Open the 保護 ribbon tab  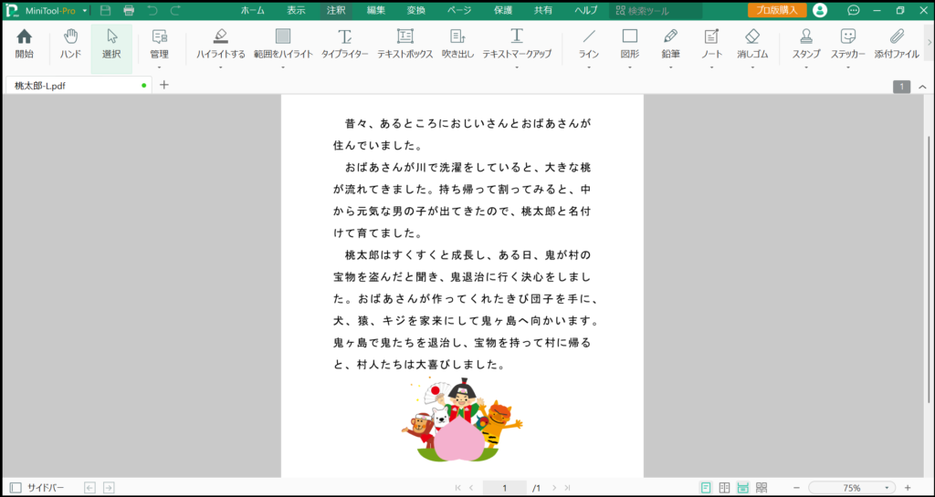(x=503, y=10)
